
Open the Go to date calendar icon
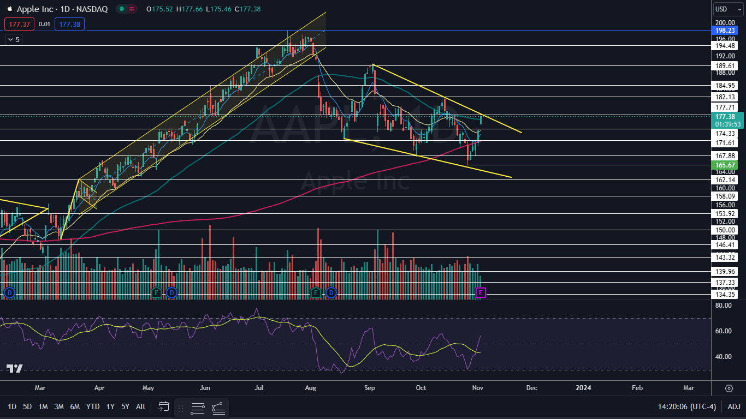163,406
